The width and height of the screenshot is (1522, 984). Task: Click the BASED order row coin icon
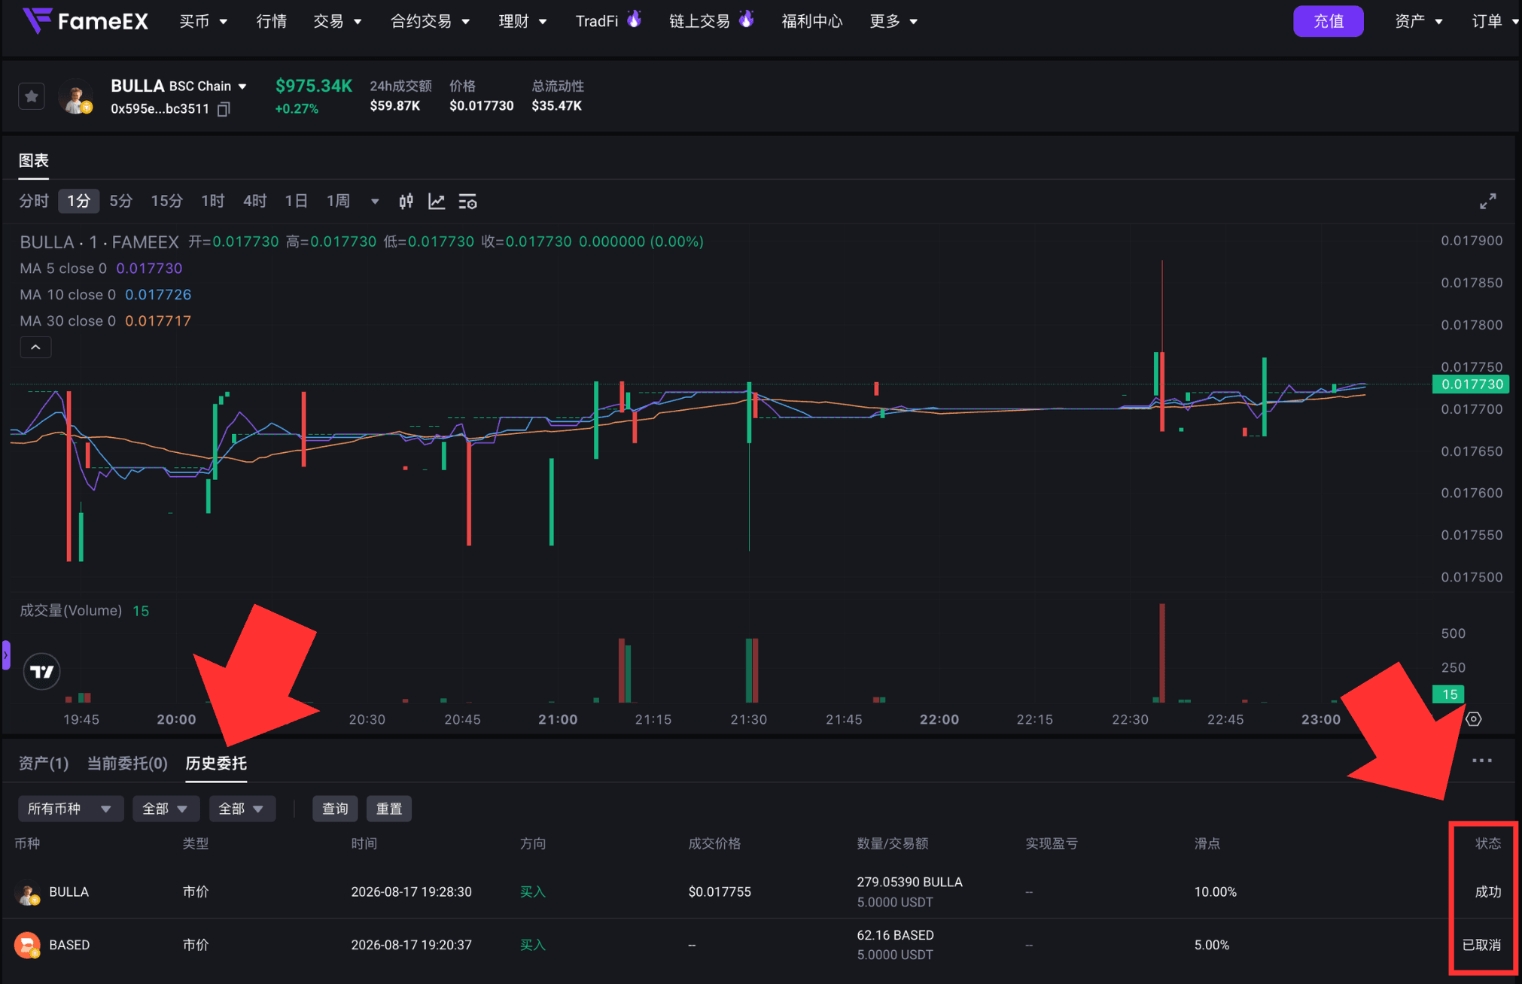coord(27,945)
